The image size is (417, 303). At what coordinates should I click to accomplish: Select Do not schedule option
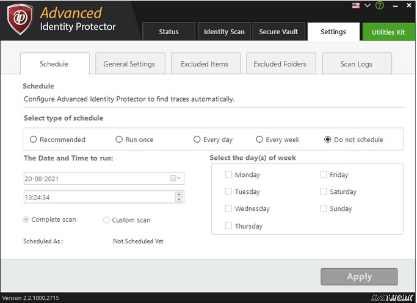coord(328,140)
